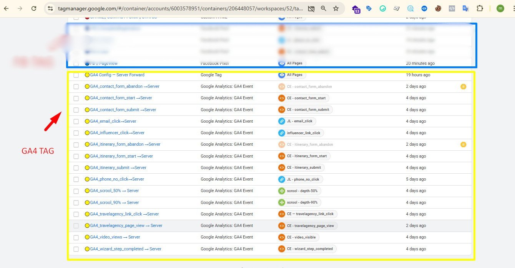Viewport: 515px width, 268px height.
Task: Select the GA4_itinerary_submit row checkbox
Action: click(76, 168)
